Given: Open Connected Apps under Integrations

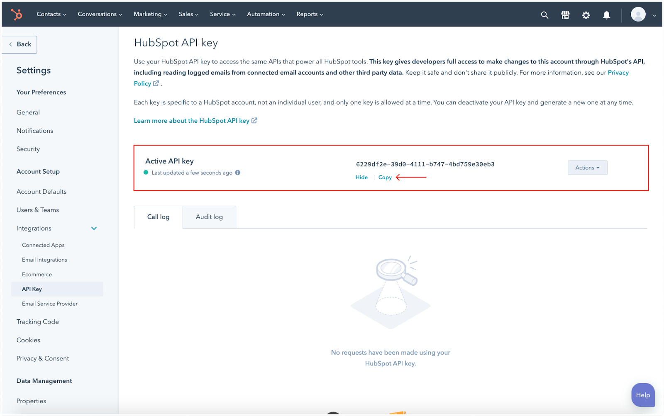Looking at the screenshot, I should tap(43, 245).
